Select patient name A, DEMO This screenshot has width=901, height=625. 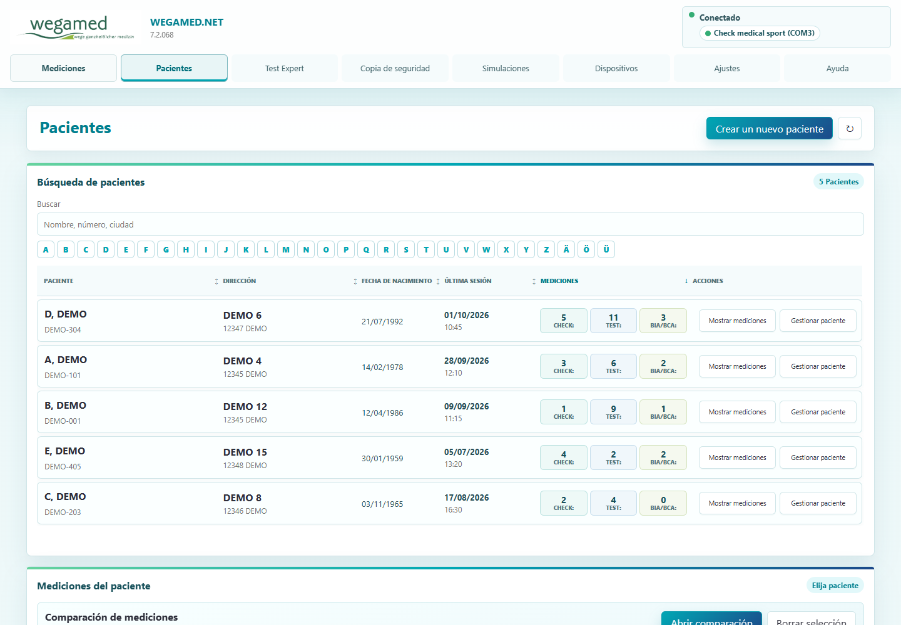point(66,360)
